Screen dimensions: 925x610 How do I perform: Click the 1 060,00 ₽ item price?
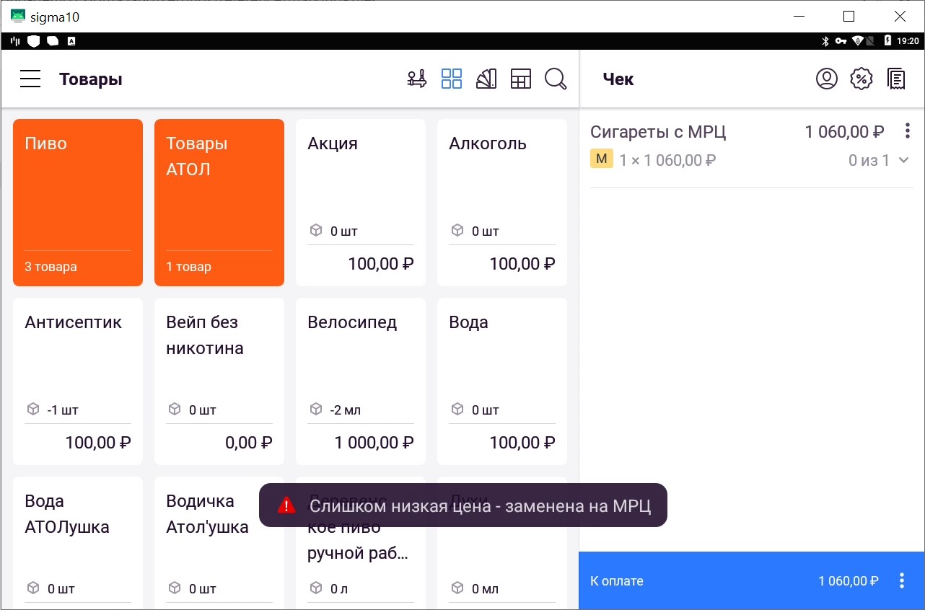pos(844,132)
